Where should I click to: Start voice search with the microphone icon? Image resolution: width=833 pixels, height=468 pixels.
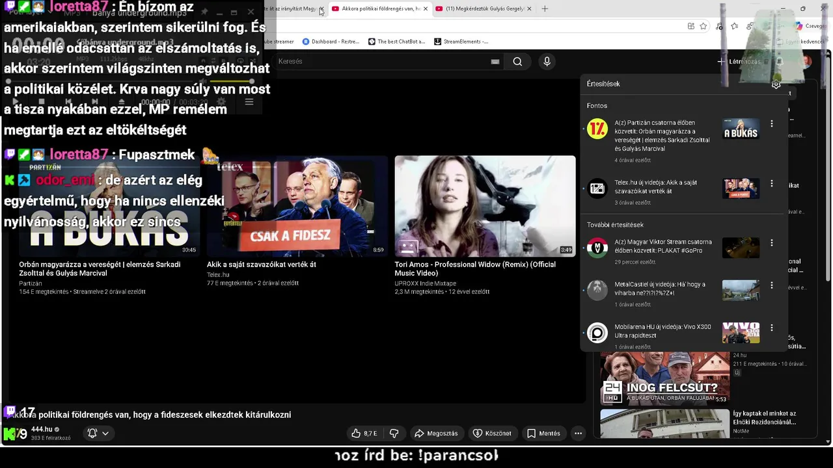tap(547, 61)
